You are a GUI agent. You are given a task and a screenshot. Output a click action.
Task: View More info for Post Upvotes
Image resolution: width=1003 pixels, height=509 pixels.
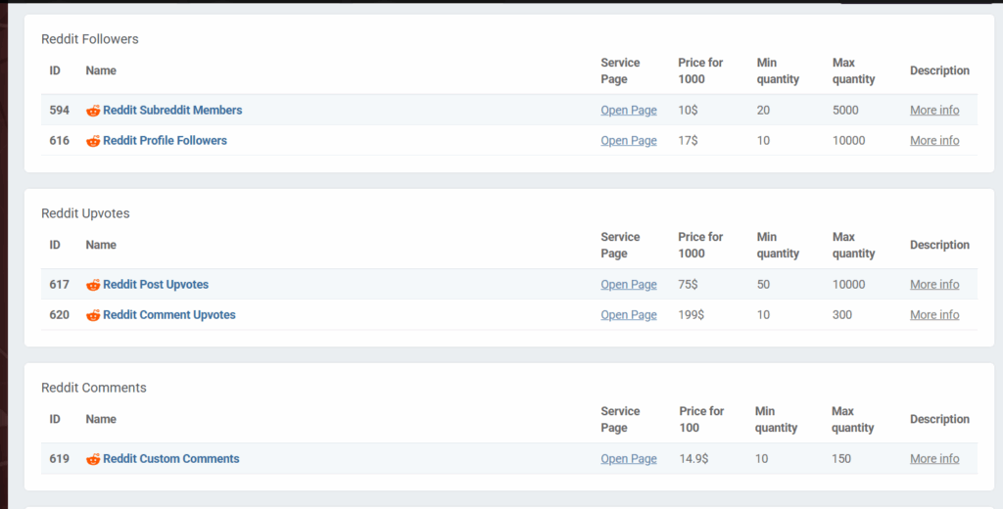[934, 285]
